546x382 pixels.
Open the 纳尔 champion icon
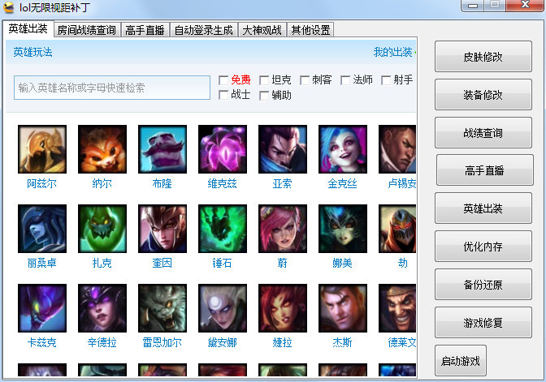[102, 149]
